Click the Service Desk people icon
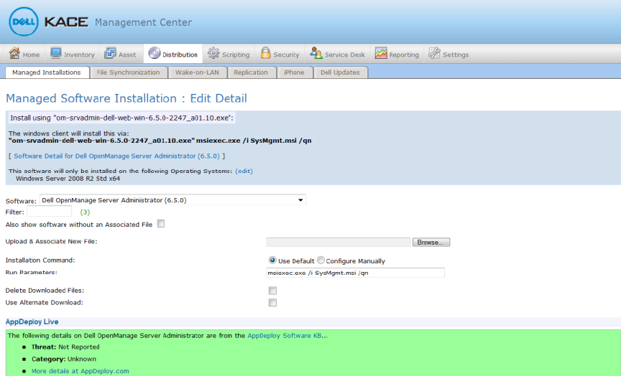621x376 pixels. (x=316, y=53)
